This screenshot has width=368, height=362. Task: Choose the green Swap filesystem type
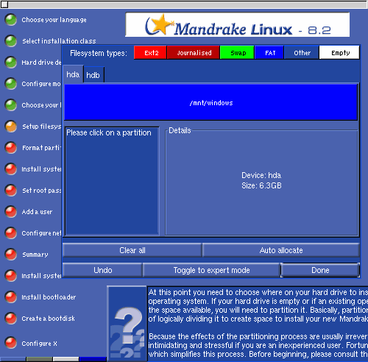point(237,52)
